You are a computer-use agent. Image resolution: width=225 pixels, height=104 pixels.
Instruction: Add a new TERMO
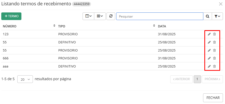[11, 16]
